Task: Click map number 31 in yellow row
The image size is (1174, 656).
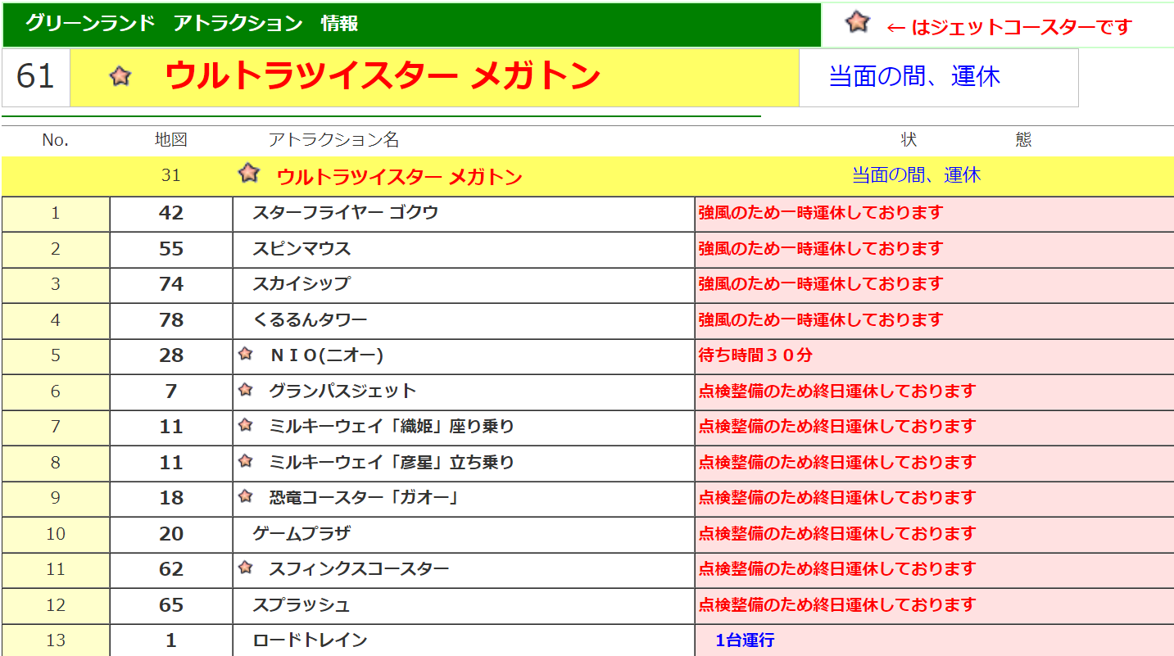Action: 170,175
